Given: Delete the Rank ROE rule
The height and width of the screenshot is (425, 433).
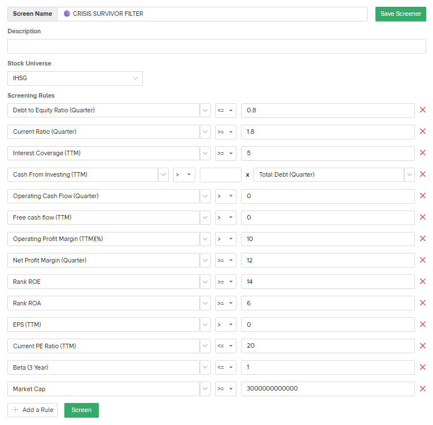Looking at the screenshot, I should 422,282.
